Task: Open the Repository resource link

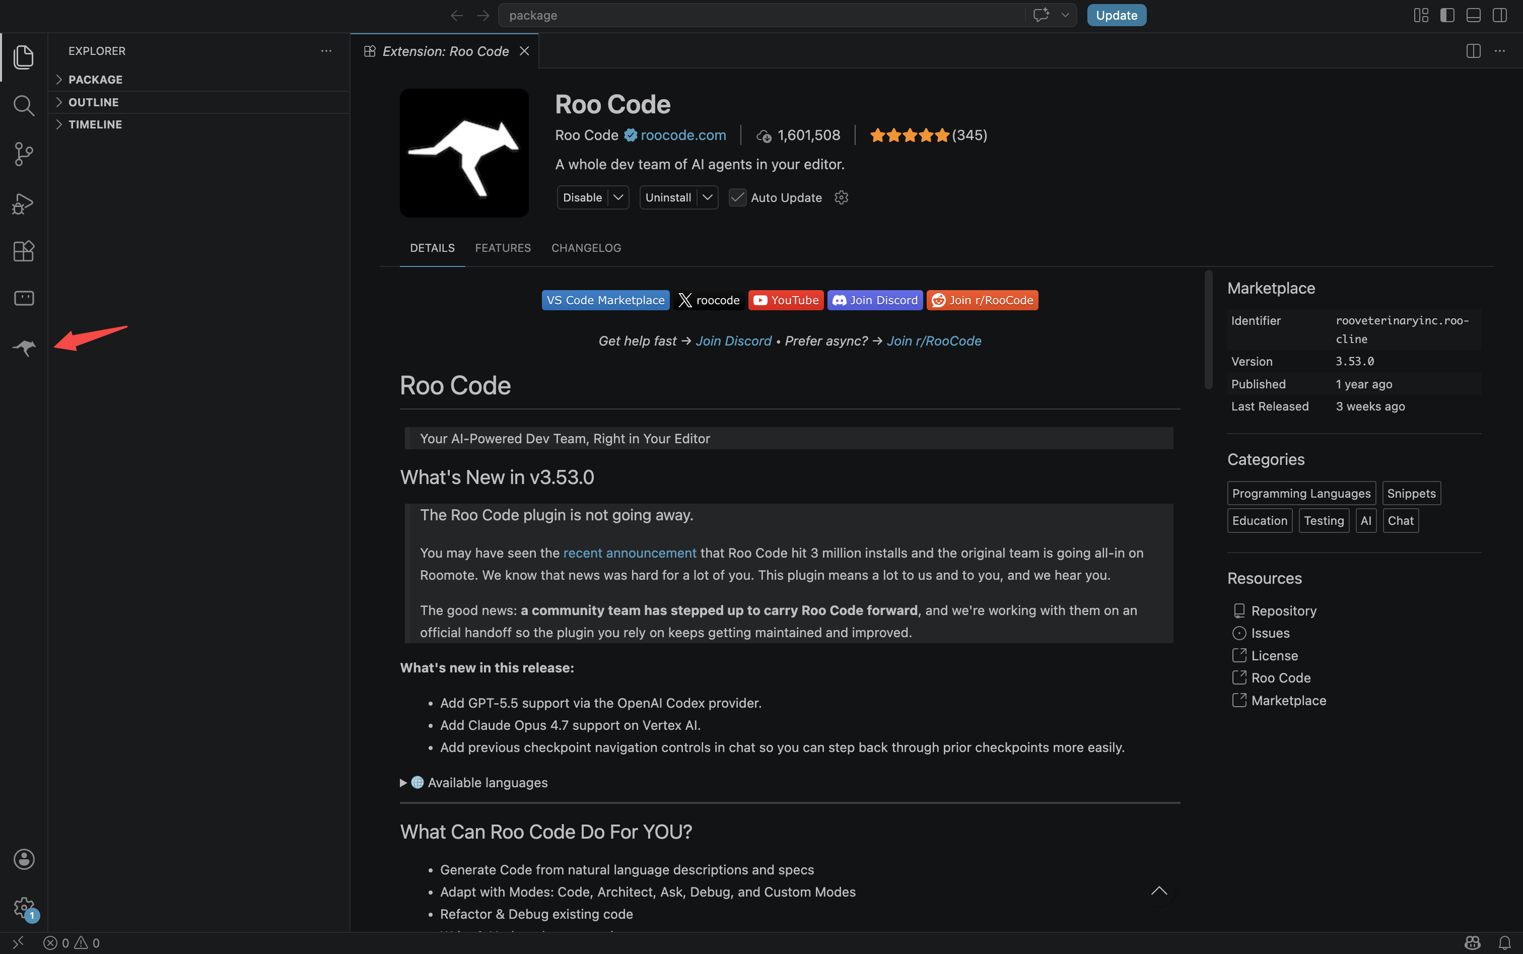Action: [1283, 611]
